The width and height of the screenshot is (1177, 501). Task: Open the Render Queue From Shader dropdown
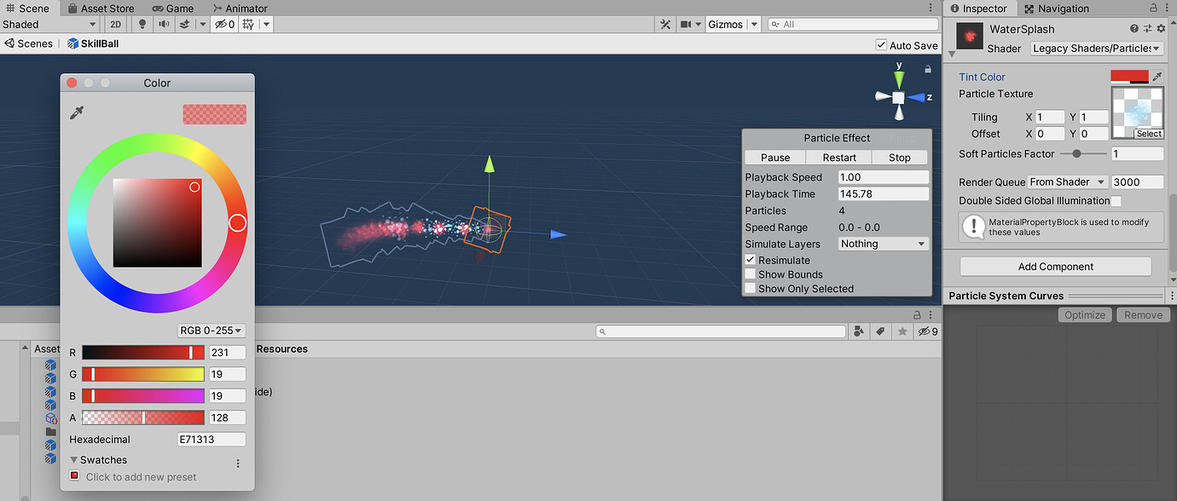1067,181
